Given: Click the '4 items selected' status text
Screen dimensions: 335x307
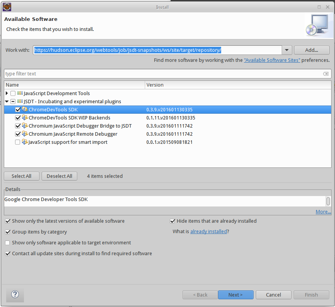Looking at the screenshot, I should pos(105,176).
